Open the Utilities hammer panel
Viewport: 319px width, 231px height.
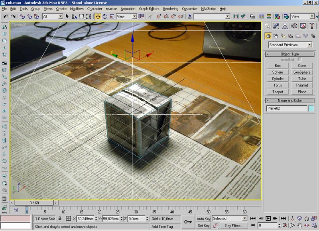point(312,26)
